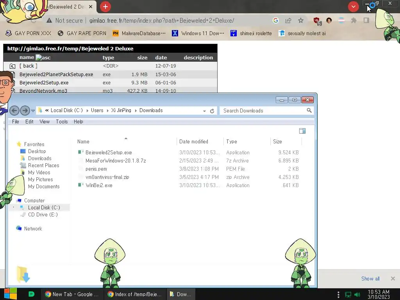Open the red tab search dropdown button
This screenshot has height=300, width=400.
coord(353,7)
